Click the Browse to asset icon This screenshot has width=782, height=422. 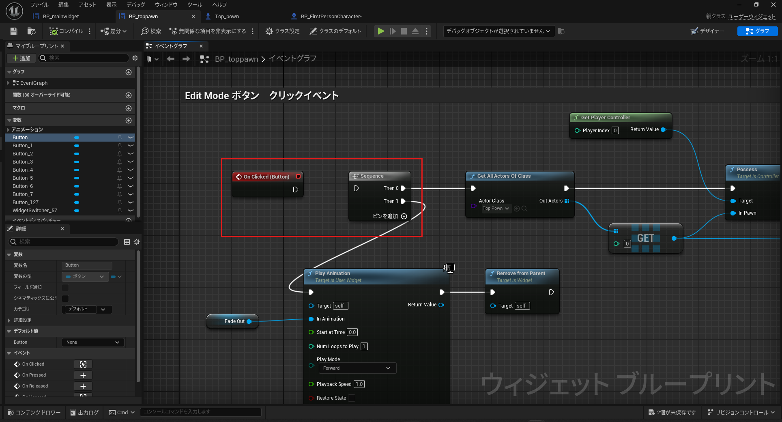tap(31, 31)
